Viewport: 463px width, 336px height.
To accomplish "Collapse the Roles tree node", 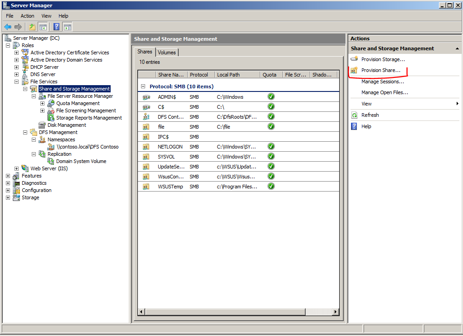I will pos(8,45).
